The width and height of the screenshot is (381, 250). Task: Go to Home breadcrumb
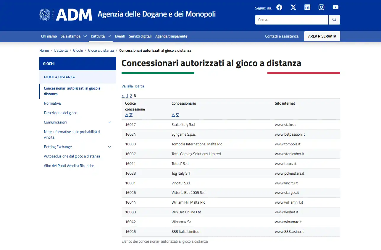(x=44, y=51)
